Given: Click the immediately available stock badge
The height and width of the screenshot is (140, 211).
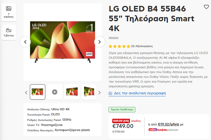Looking at the screenshot, I should pyautogui.click(x=122, y=109).
